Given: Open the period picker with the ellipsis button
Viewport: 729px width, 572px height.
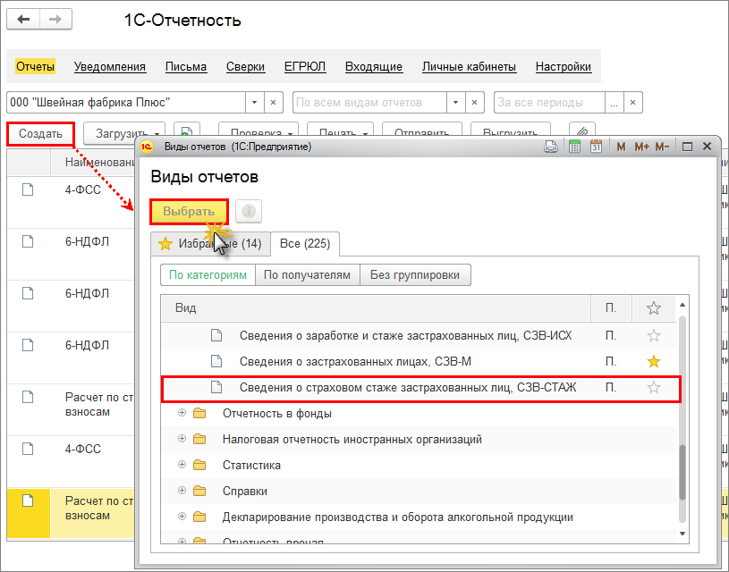Looking at the screenshot, I should pyautogui.click(x=615, y=103).
